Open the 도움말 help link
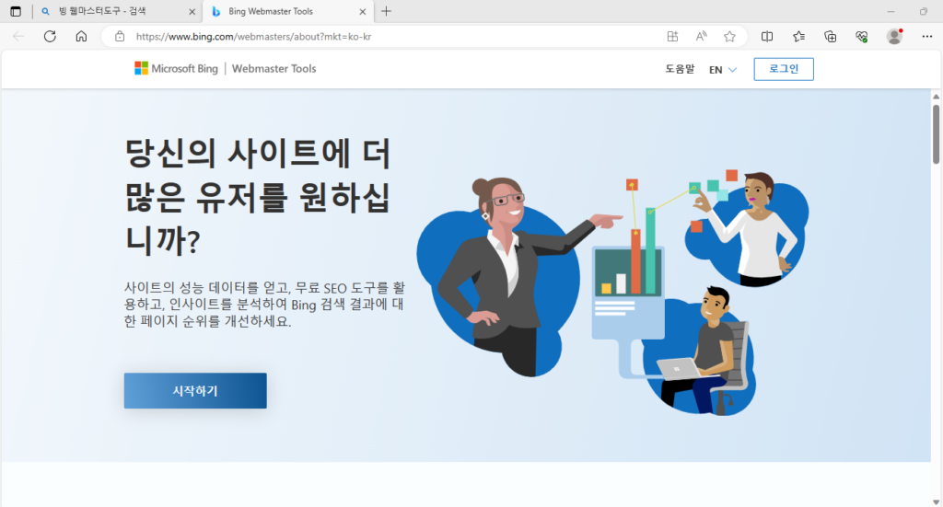The image size is (943, 507). coord(680,69)
